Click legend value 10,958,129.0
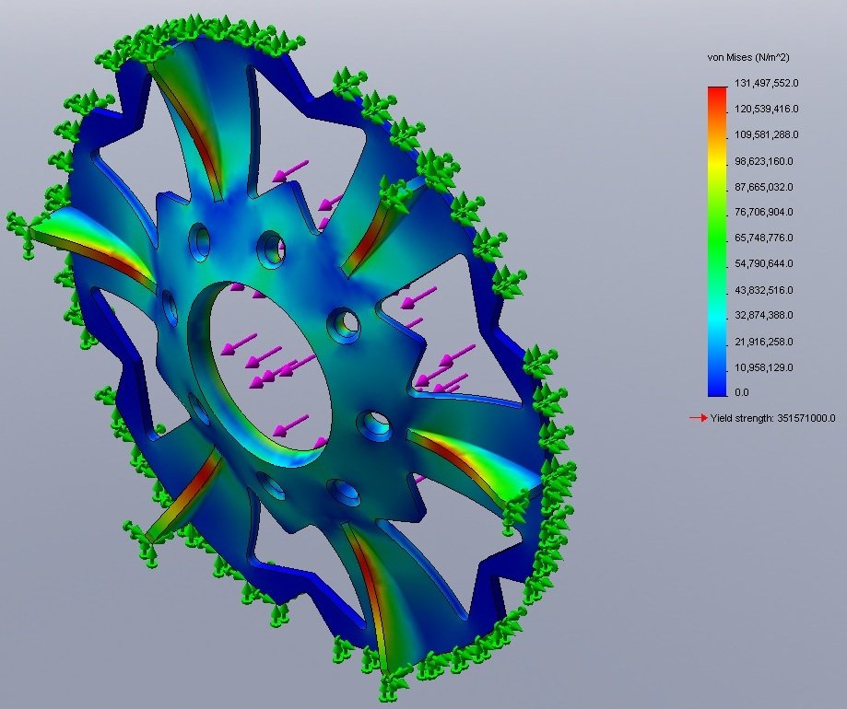This screenshot has width=847, height=709. coord(764,368)
